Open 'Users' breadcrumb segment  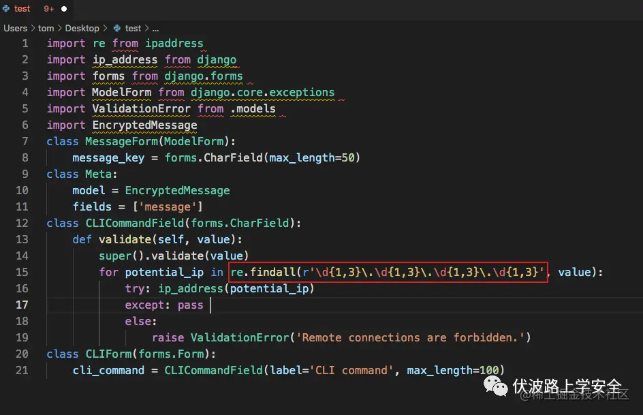pyautogui.click(x=15, y=29)
